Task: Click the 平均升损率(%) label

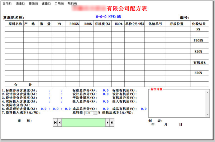Action: click(85, 98)
